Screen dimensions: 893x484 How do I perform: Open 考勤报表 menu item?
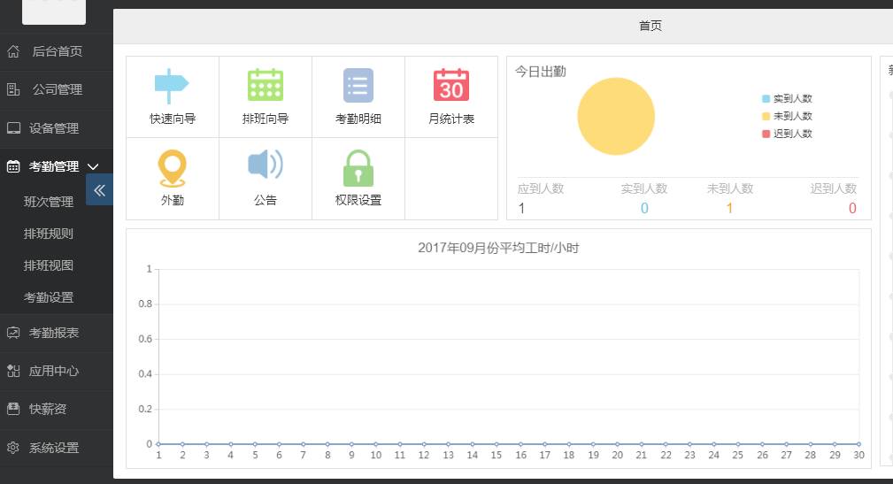point(54,333)
